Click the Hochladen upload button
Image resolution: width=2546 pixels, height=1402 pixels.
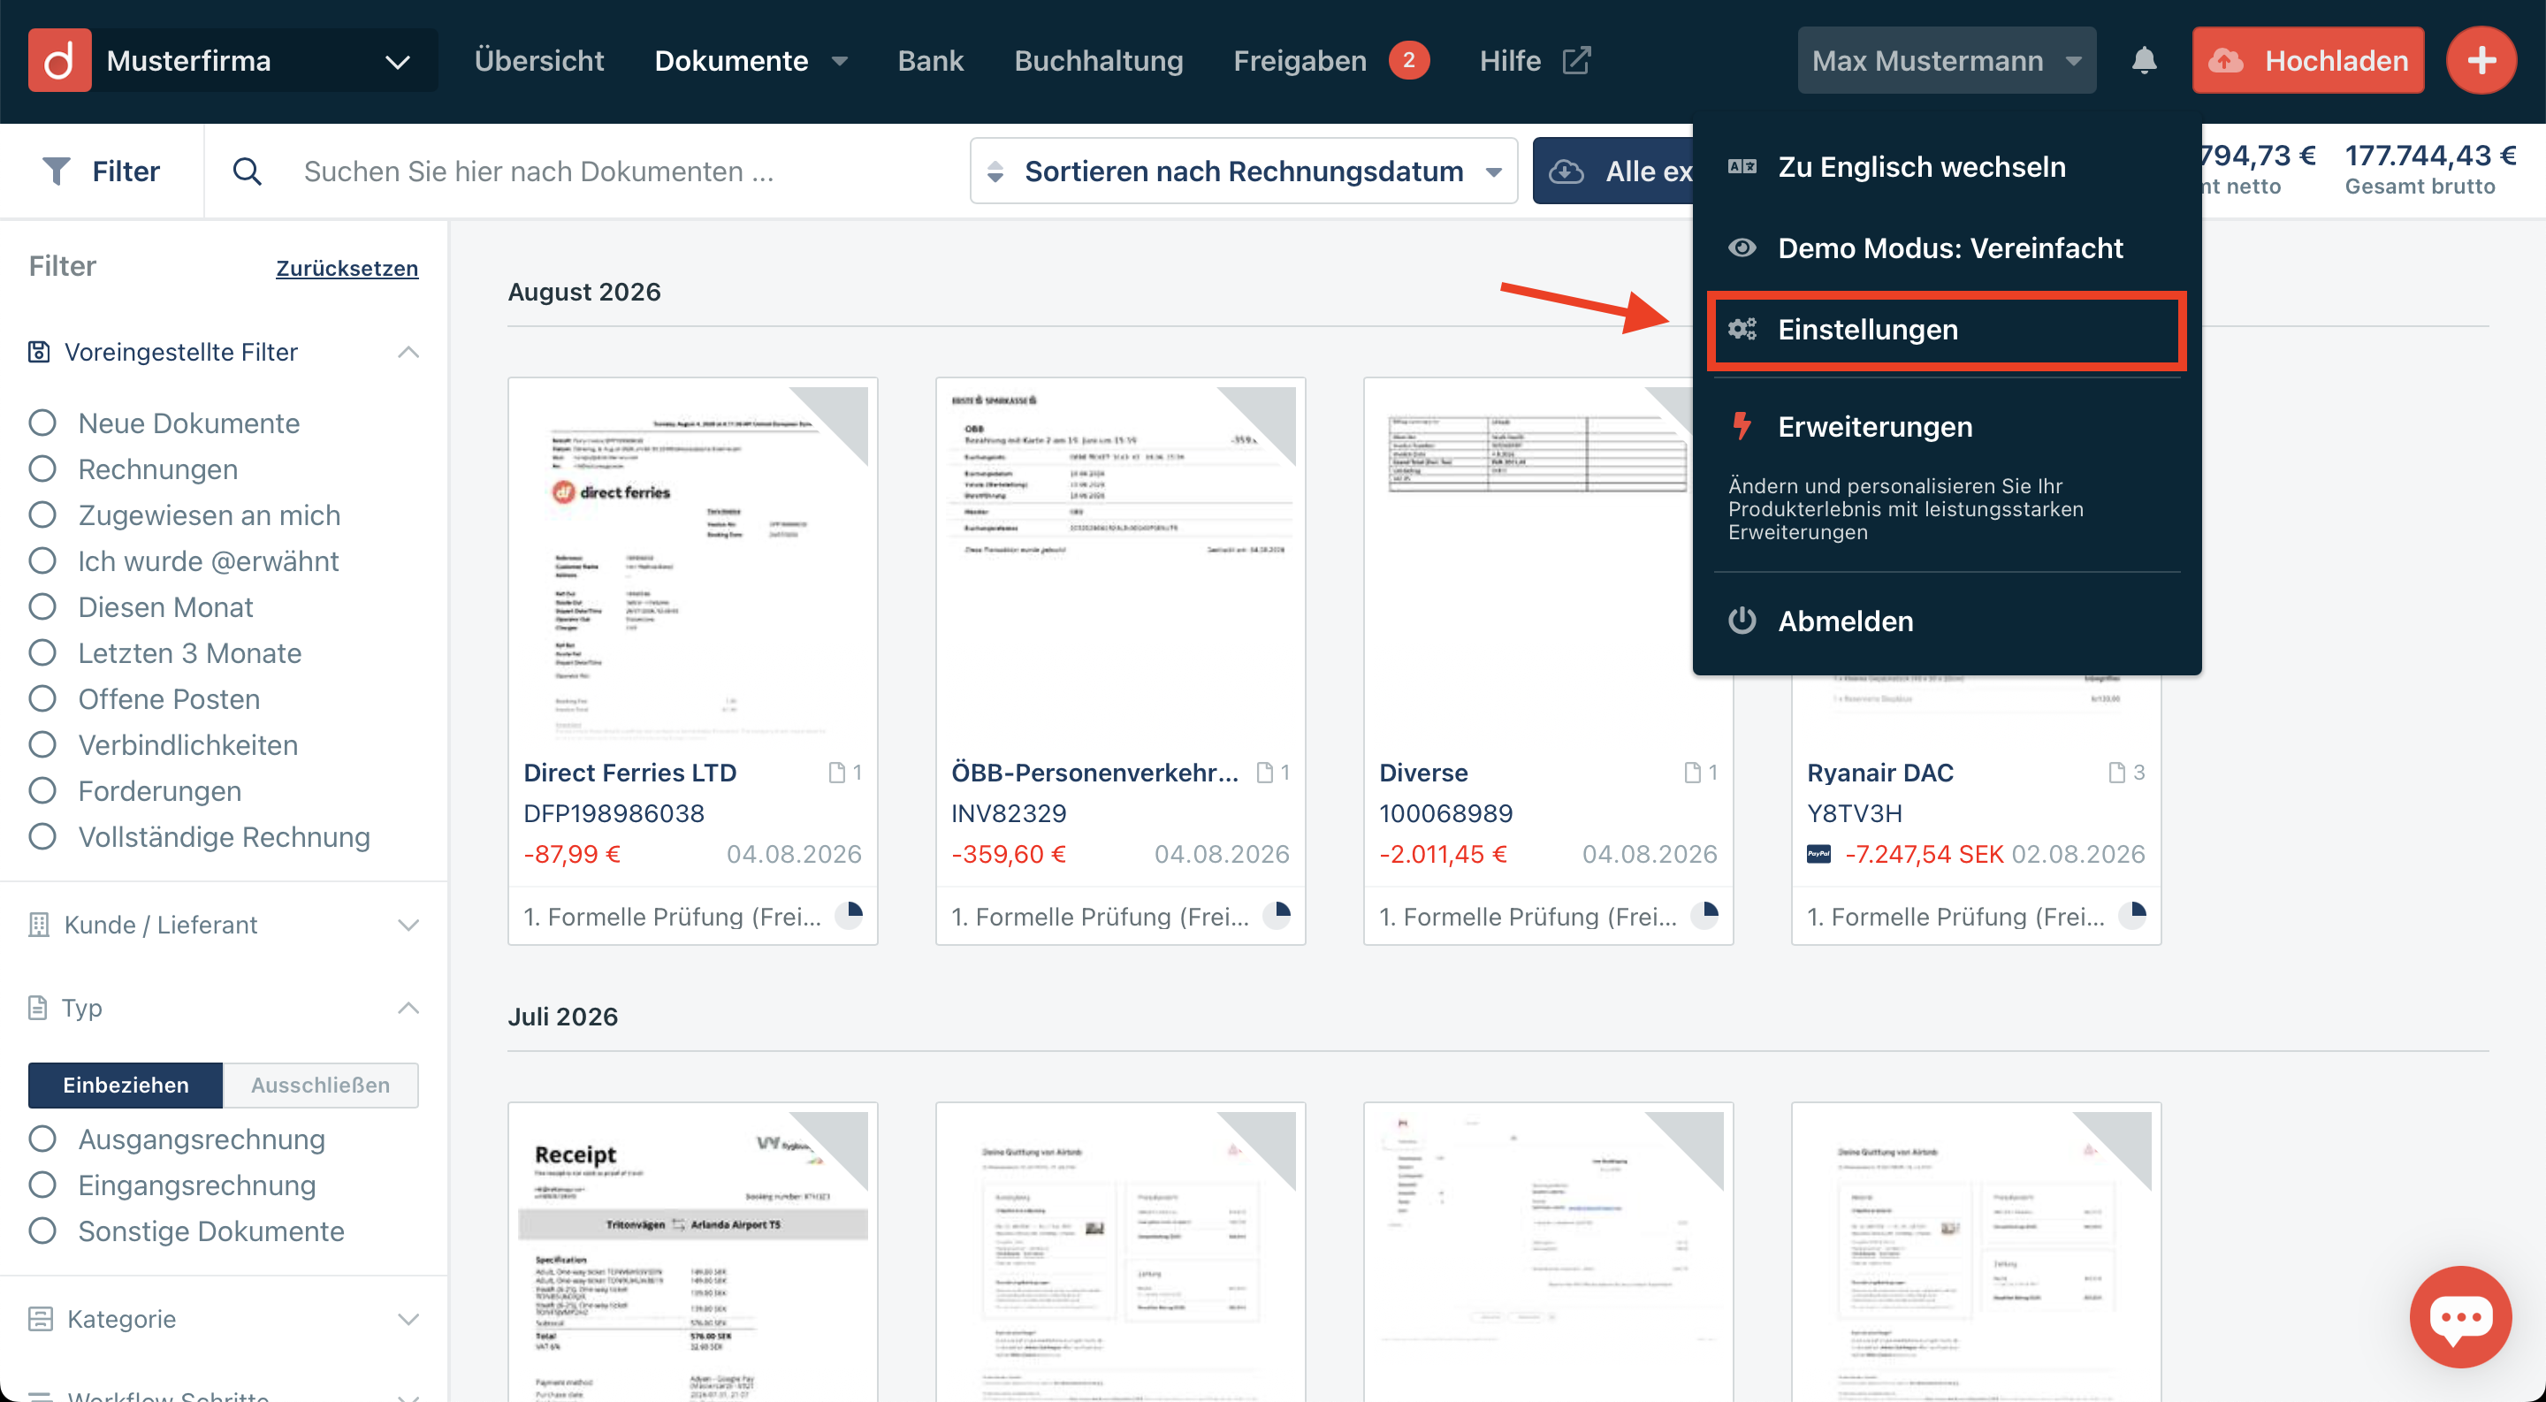2308,60
